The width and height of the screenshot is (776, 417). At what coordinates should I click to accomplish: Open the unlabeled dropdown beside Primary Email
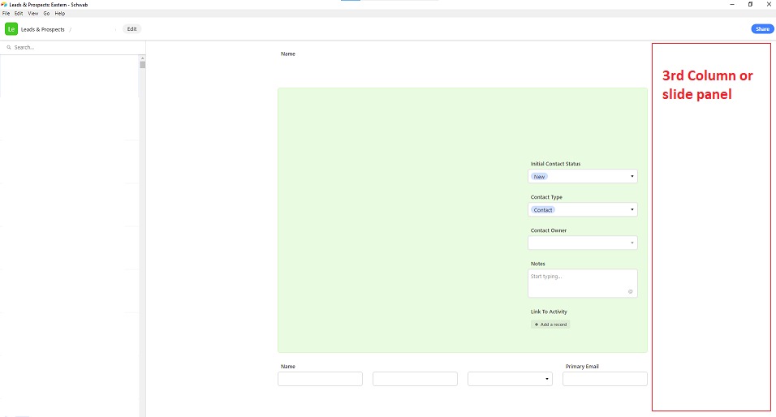point(510,379)
